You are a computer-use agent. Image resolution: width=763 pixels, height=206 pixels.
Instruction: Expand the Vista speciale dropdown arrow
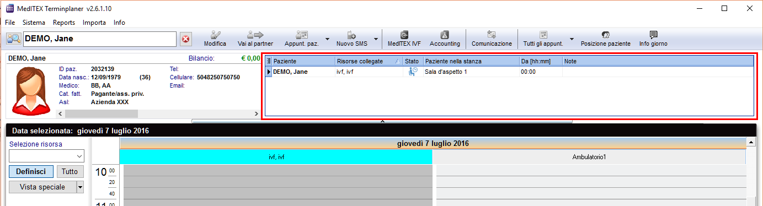(80, 187)
